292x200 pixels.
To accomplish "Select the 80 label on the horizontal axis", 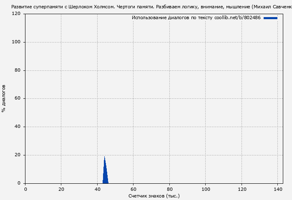I will pyautogui.click(x=169, y=189).
